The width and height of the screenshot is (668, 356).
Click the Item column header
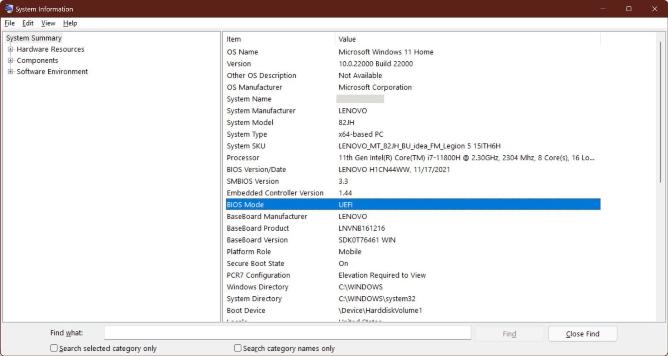[x=234, y=39]
